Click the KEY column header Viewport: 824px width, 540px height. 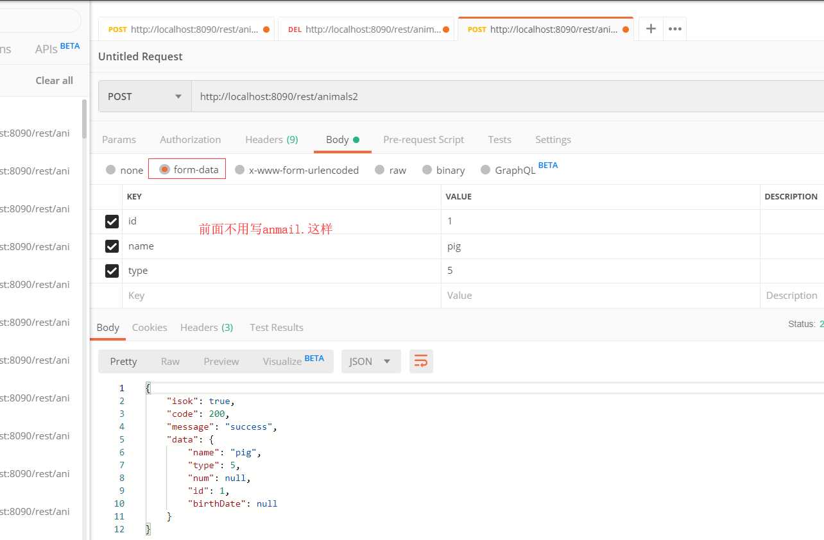[x=134, y=197]
